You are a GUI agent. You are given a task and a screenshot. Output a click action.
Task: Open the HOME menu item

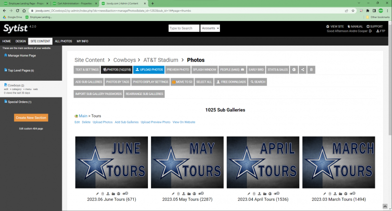click(x=6, y=41)
